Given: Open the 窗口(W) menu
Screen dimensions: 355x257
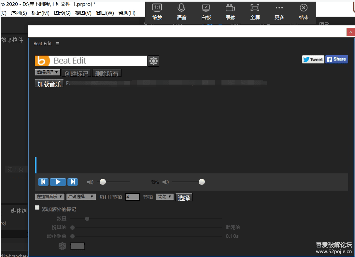Looking at the screenshot, I should [105, 13].
